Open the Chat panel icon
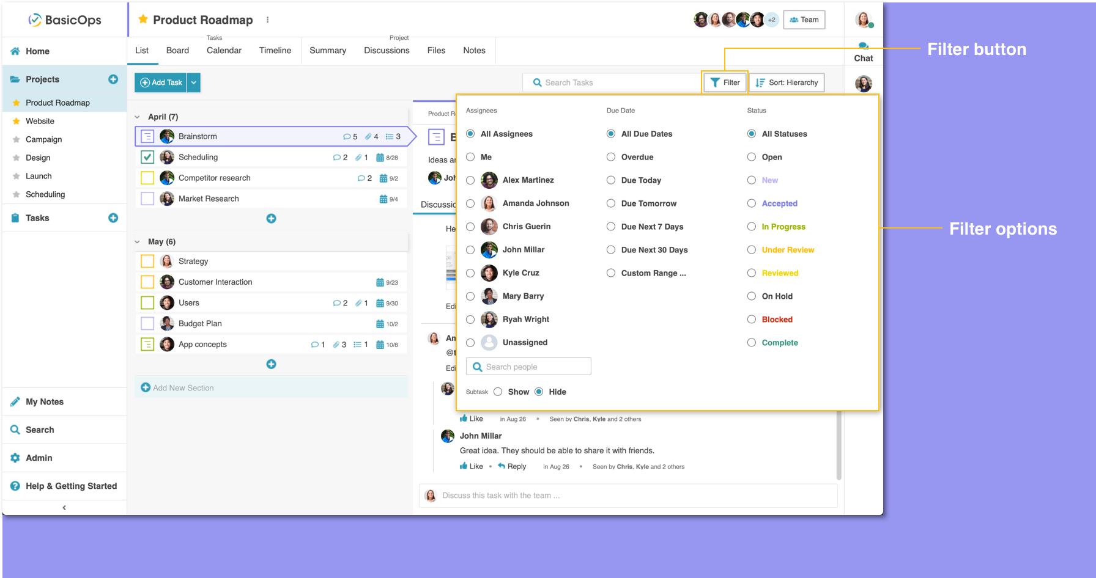Viewport: 1096px width, 578px height. [863, 47]
